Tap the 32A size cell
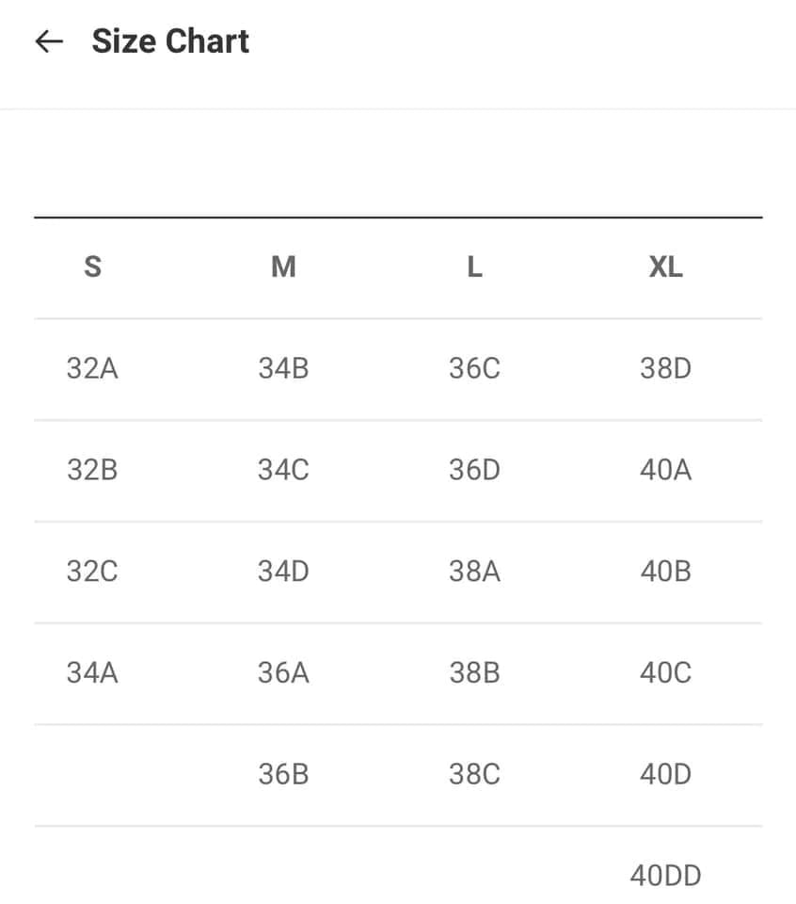796x904 pixels. click(92, 368)
